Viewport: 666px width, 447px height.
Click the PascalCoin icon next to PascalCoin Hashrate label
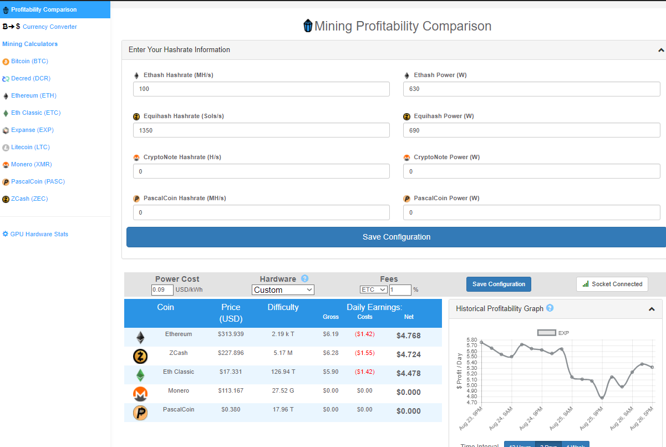coord(136,199)
